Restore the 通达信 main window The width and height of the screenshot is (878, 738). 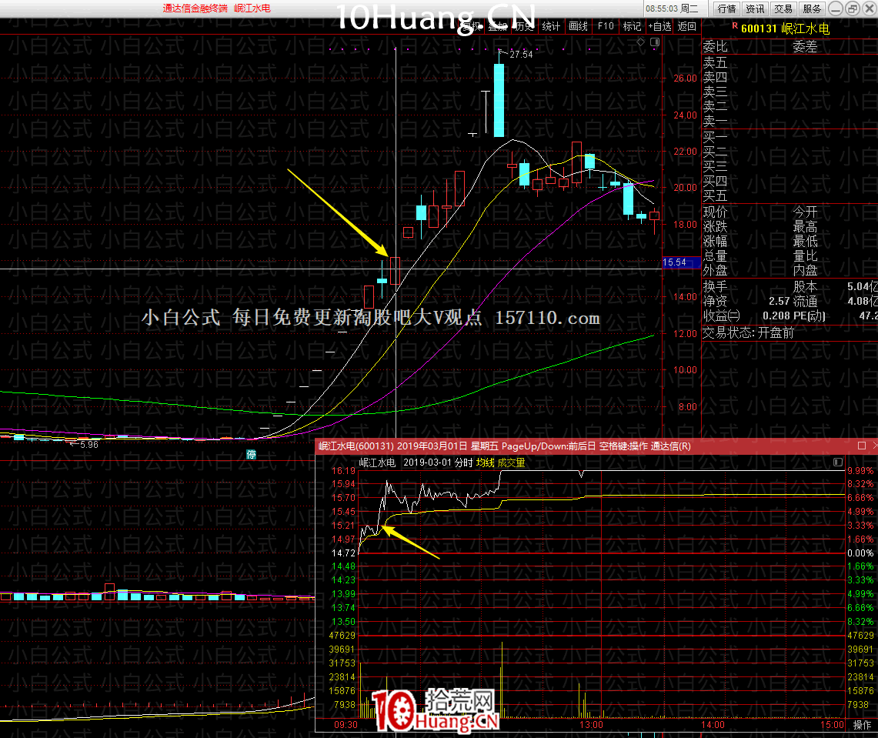(853, 8)
